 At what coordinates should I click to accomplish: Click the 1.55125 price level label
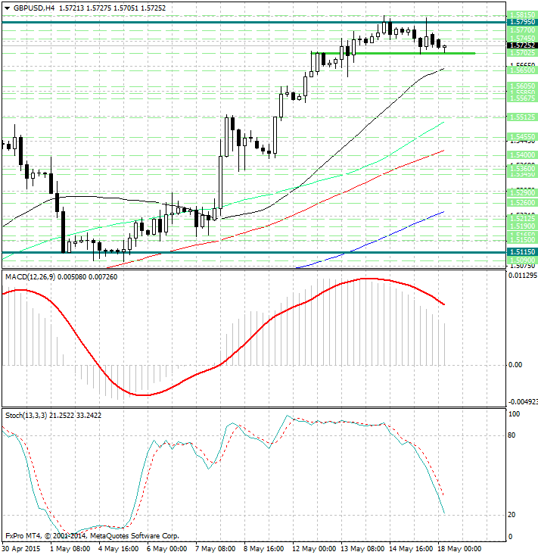(522, 117)
